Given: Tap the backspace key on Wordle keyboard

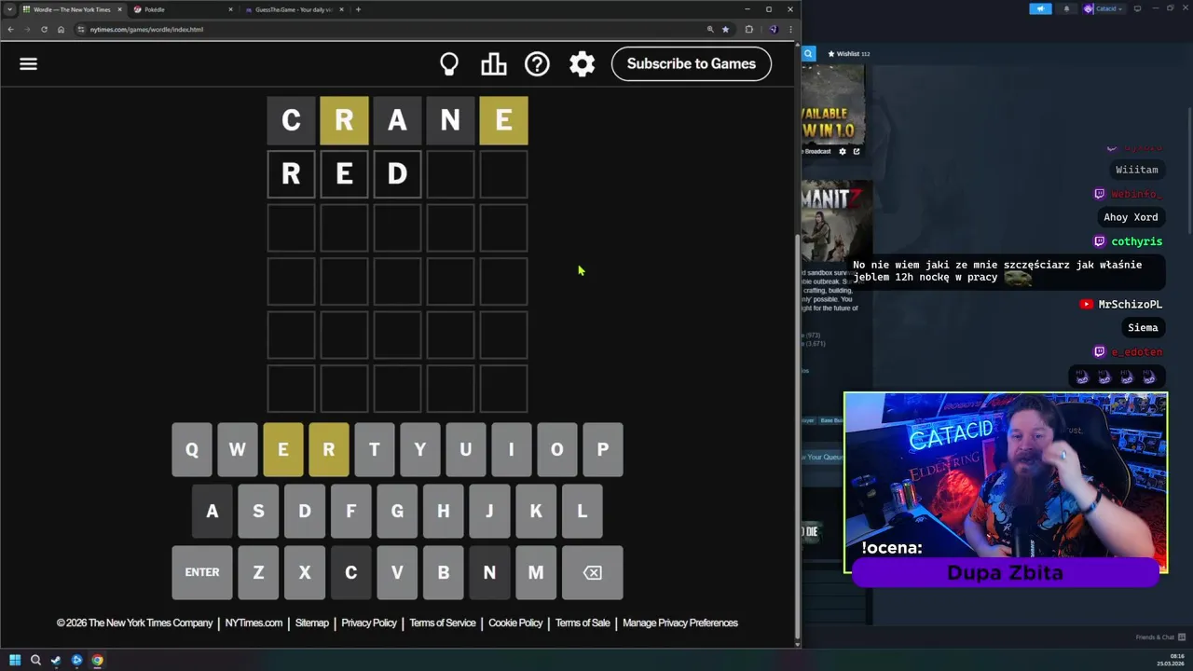Looking at the screenshot, I should [592, 572].
